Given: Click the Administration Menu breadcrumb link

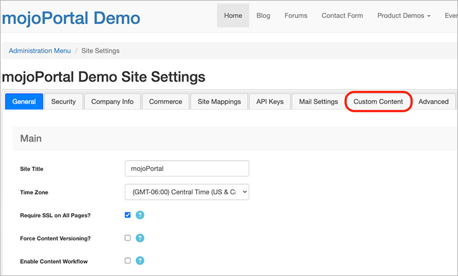Looking at the screenshot, I should click(40, 51).
